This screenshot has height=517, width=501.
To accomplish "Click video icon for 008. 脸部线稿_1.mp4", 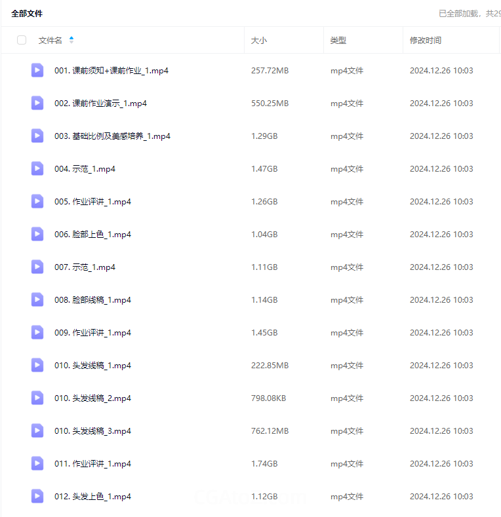I will 37,300.
